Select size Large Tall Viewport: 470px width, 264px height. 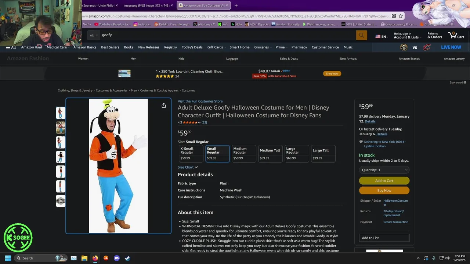pyautogui.click(x=323, y=153)
